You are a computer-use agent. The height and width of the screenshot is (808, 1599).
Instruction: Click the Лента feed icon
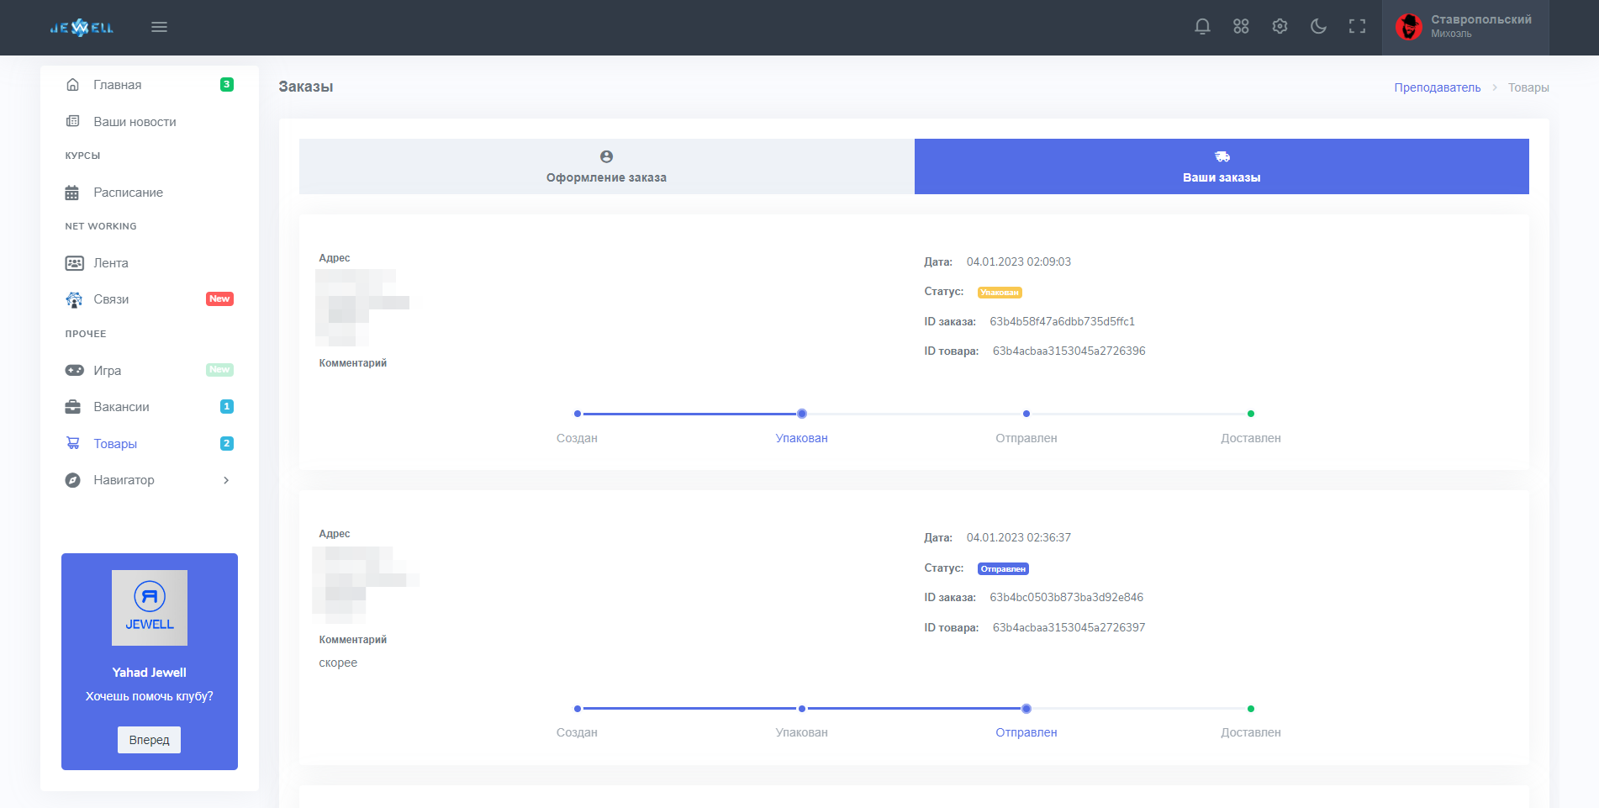(74, 263)
